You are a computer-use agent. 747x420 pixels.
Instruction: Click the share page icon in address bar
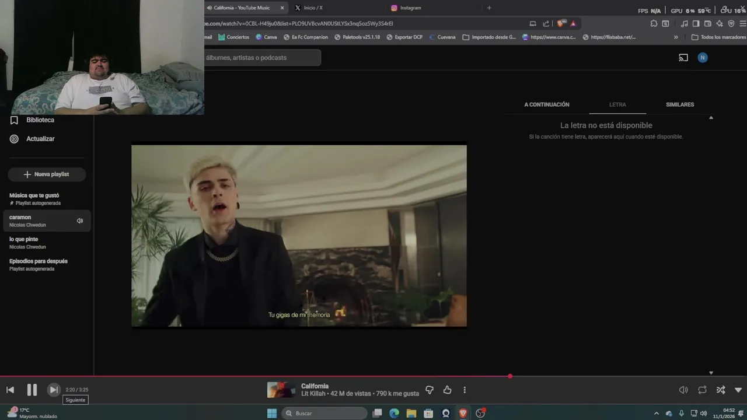click(546, 23)
